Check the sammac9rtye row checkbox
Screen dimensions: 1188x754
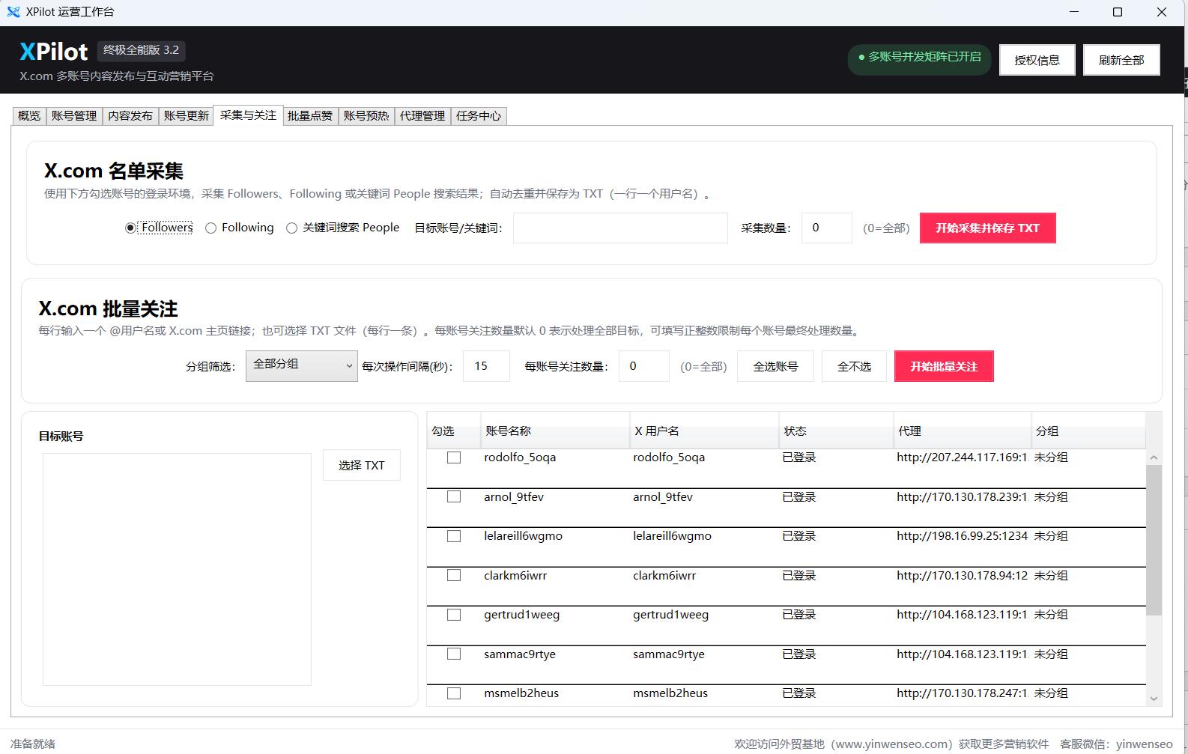click(454, 654)
